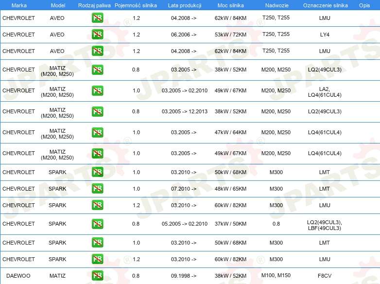Select the MATIZ model cell in the DAEWOO row

coord(57,276)
